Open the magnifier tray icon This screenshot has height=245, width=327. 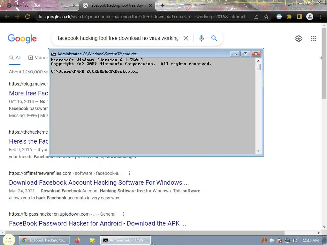click(264, 241)
